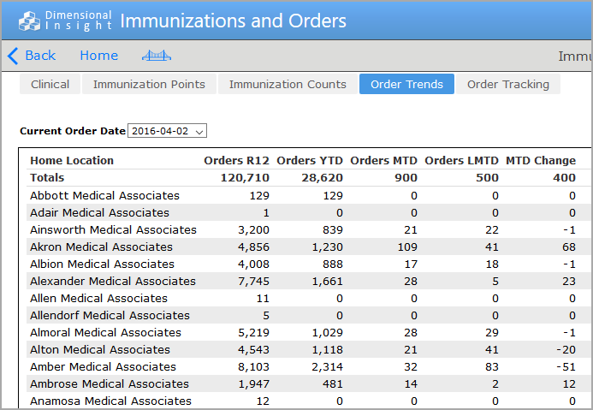Go to the Order Tracking tab
This screenshot has height=410, width=593.
pos(508,84)
